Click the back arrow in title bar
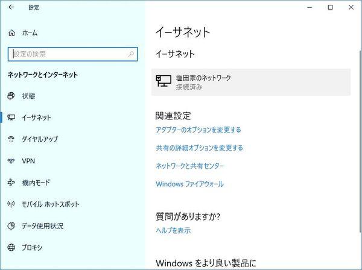 11,7
